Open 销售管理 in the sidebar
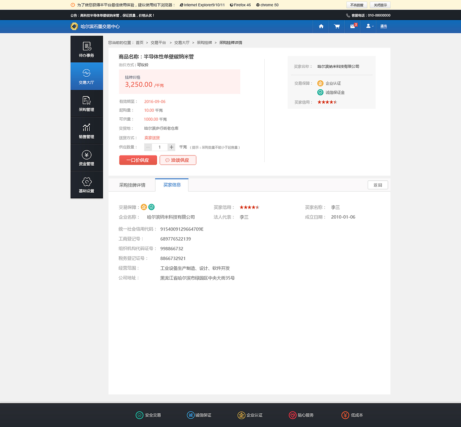461x427 pixels. (x=86, y=131)
